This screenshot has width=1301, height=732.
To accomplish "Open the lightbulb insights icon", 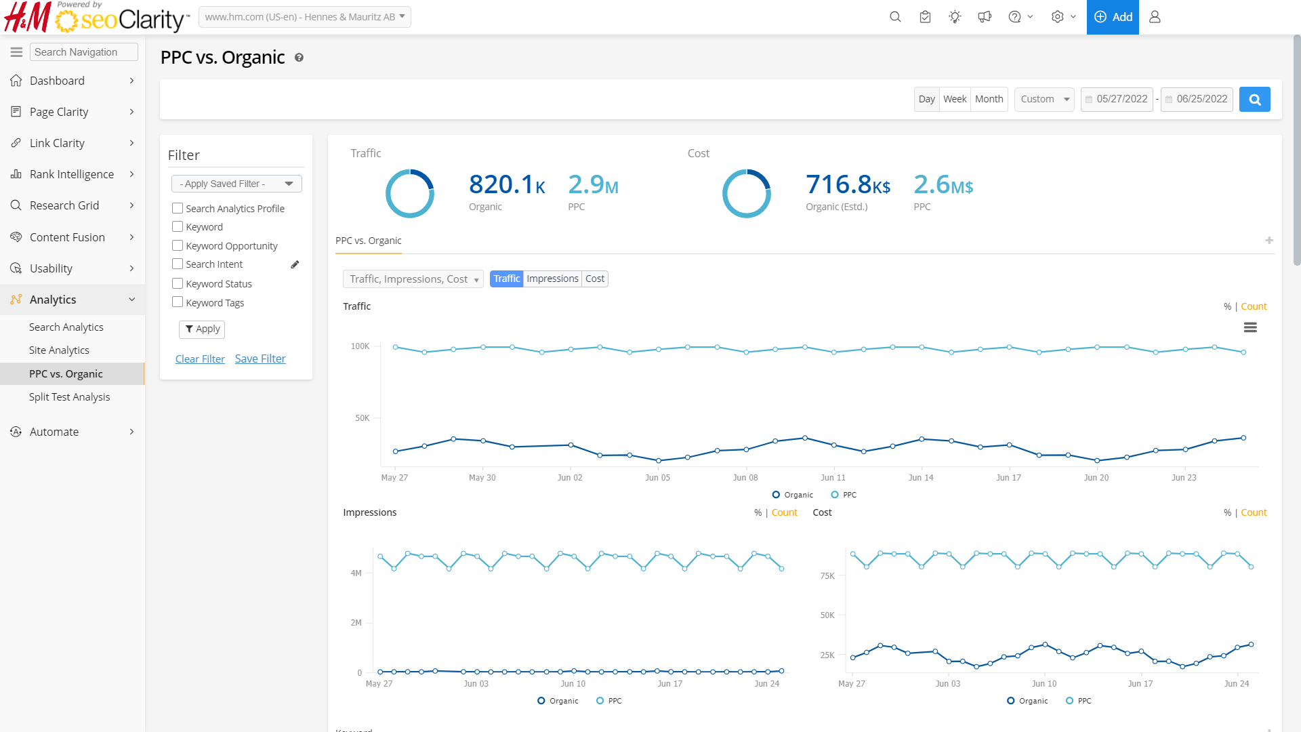I will (x=955, y=17).
